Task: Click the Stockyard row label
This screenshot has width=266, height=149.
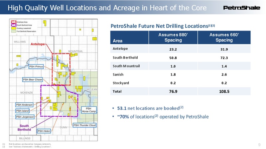Action: pyautogui.click(x=121, y=83)
